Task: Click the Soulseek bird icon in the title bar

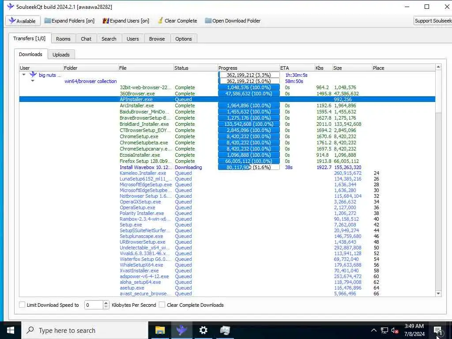Action: (x=11, y=6)
